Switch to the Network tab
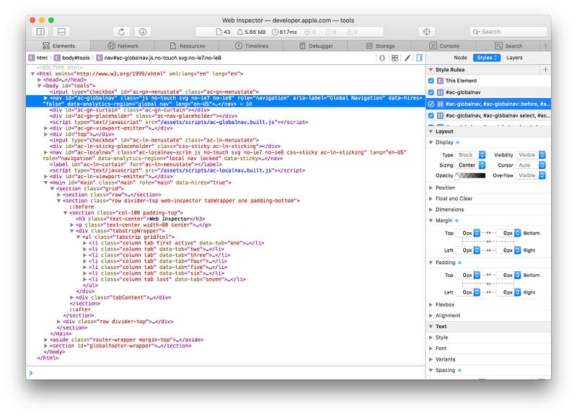 tap(123, 45)
